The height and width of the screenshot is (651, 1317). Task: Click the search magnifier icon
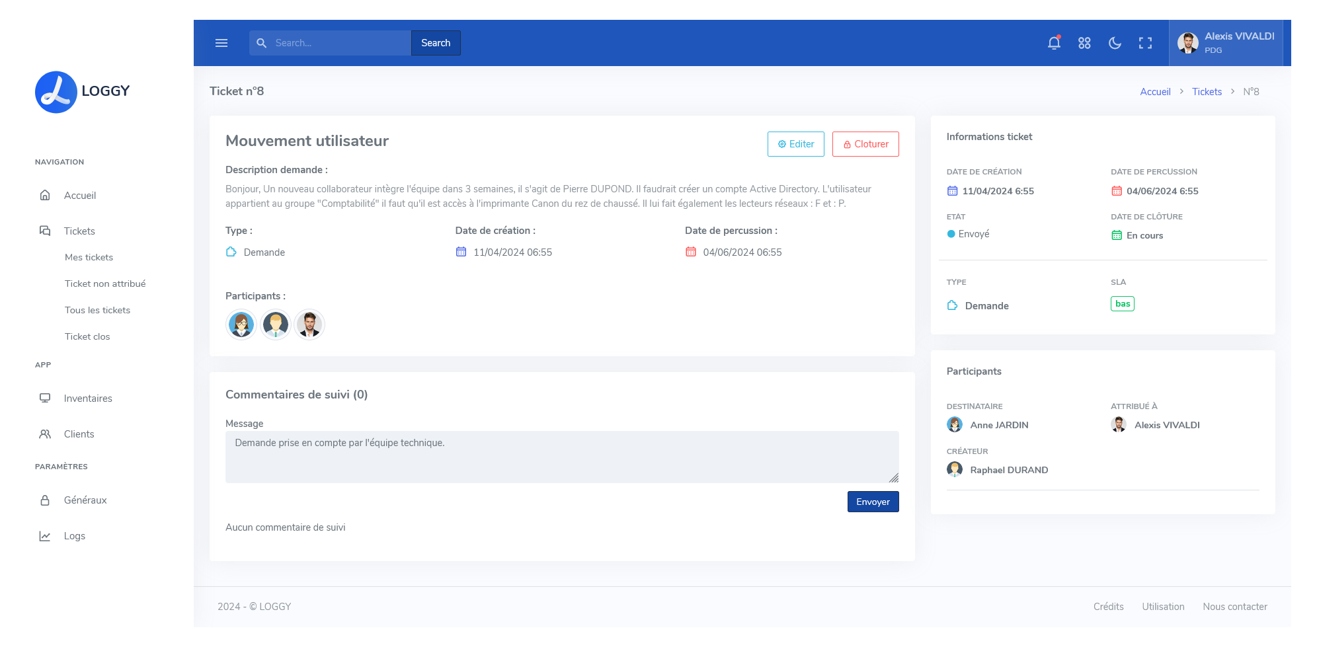click(262, 43)
